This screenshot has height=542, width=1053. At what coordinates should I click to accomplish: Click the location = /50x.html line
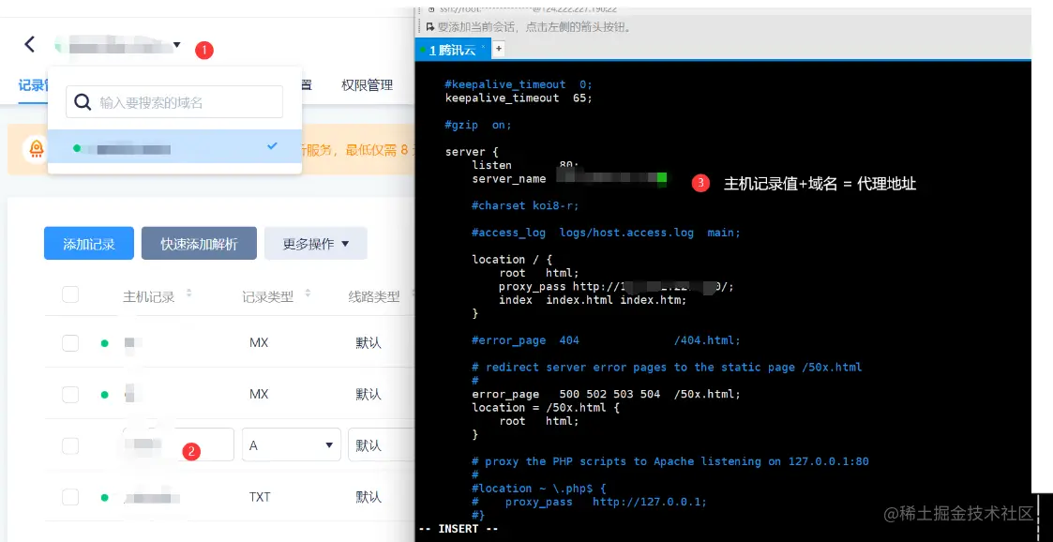point(546,408)
